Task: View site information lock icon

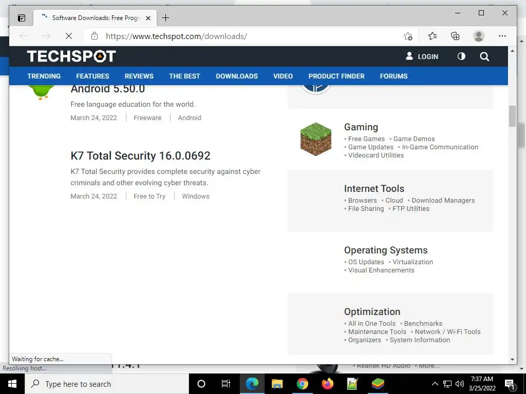Action: 95,36
